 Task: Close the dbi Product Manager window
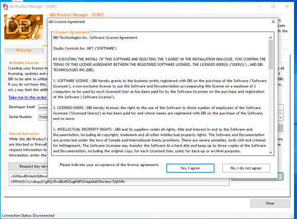[287, 7]
